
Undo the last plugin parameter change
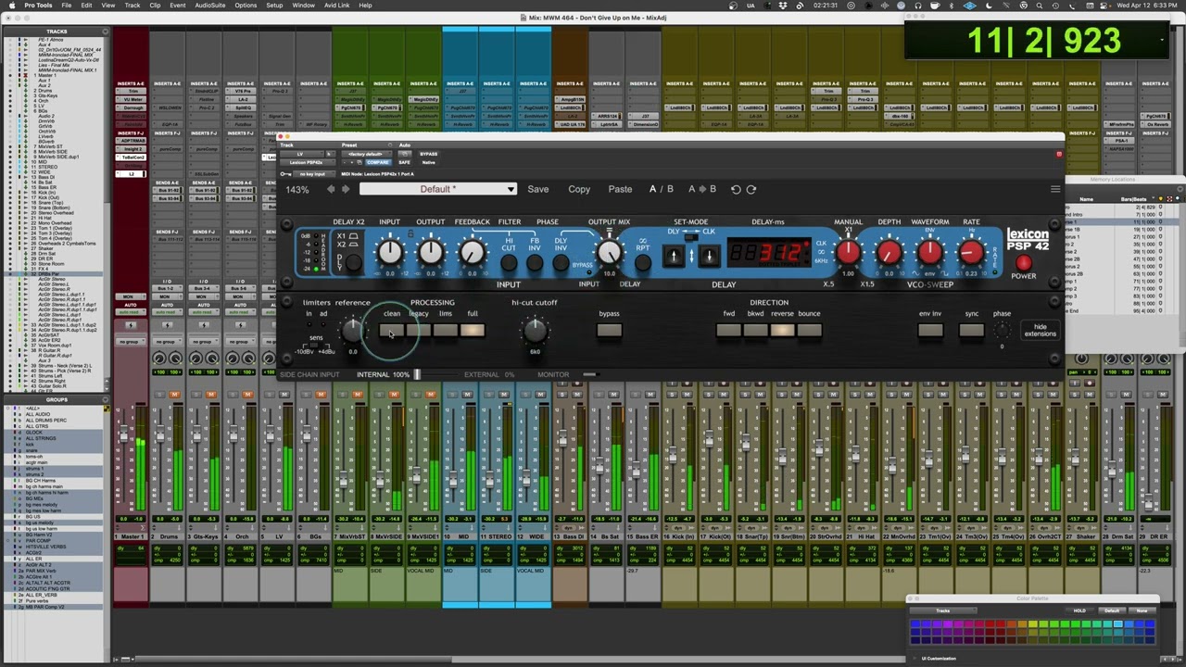736,189
